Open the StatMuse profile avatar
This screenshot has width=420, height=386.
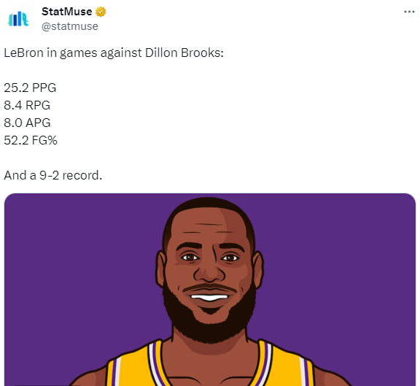tap(18, 19)
